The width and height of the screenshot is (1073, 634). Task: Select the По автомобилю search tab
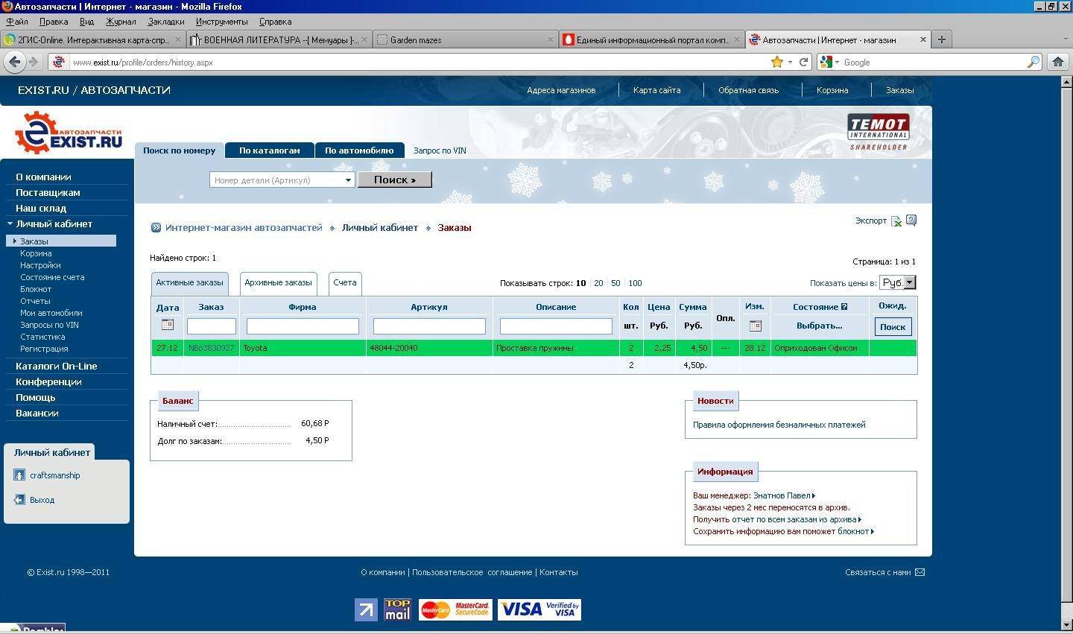[358, 150]
